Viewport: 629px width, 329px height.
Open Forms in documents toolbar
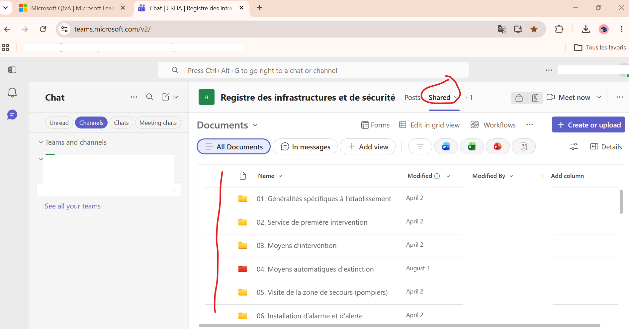pyautogui.click(x=375, y=125)
